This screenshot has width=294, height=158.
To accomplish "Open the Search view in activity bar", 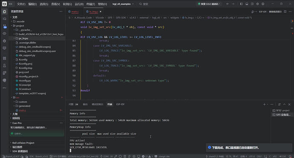I will pyautogui.click(x=4, y=19).
